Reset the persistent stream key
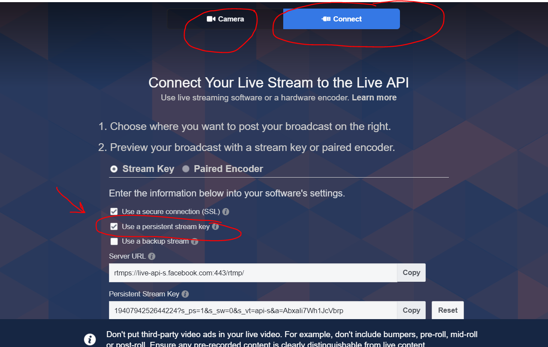The image size is (548, 347). [448, 310]
